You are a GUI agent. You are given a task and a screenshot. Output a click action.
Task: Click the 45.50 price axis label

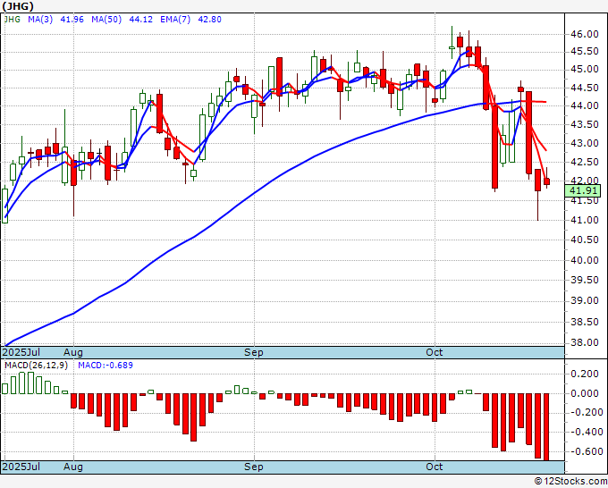point(585,52)
